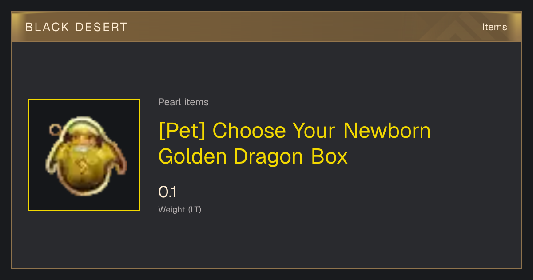The height and width of the screenshot is (280, 533).
Task: Click the [Pet] tag in the title
Action: [x=183, y=131]
